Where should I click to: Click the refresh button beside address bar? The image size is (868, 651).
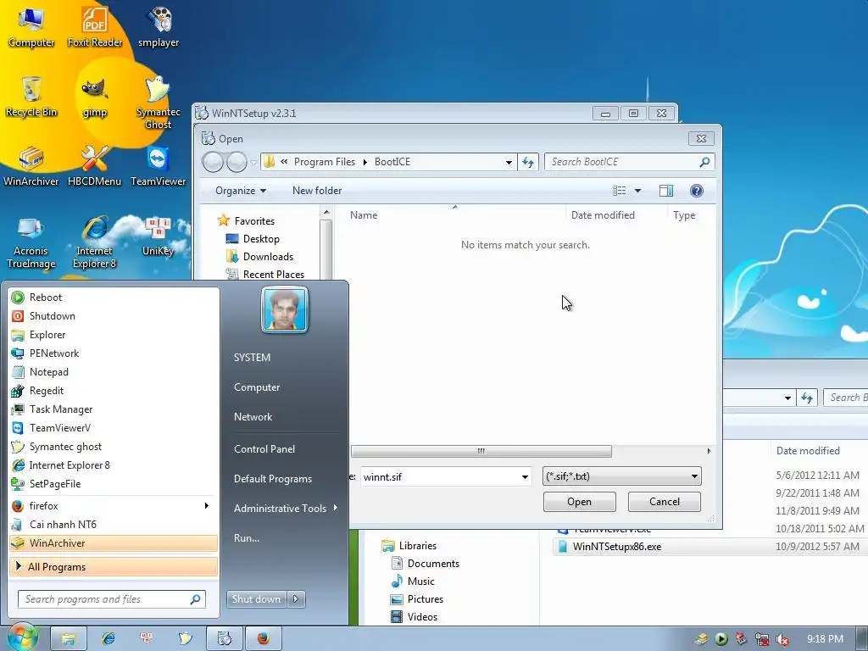(x=528, y=162)
